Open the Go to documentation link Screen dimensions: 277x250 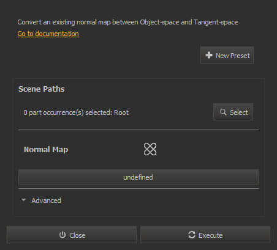[48, 34]
